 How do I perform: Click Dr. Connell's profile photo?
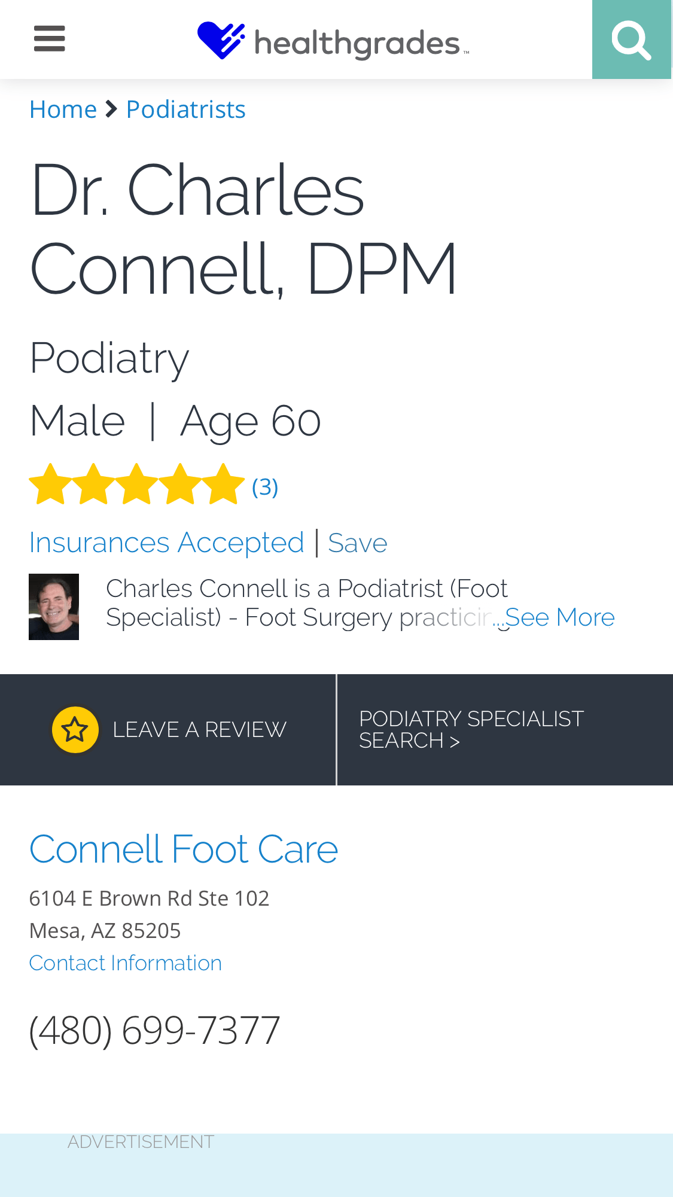[x=54, y=607]
